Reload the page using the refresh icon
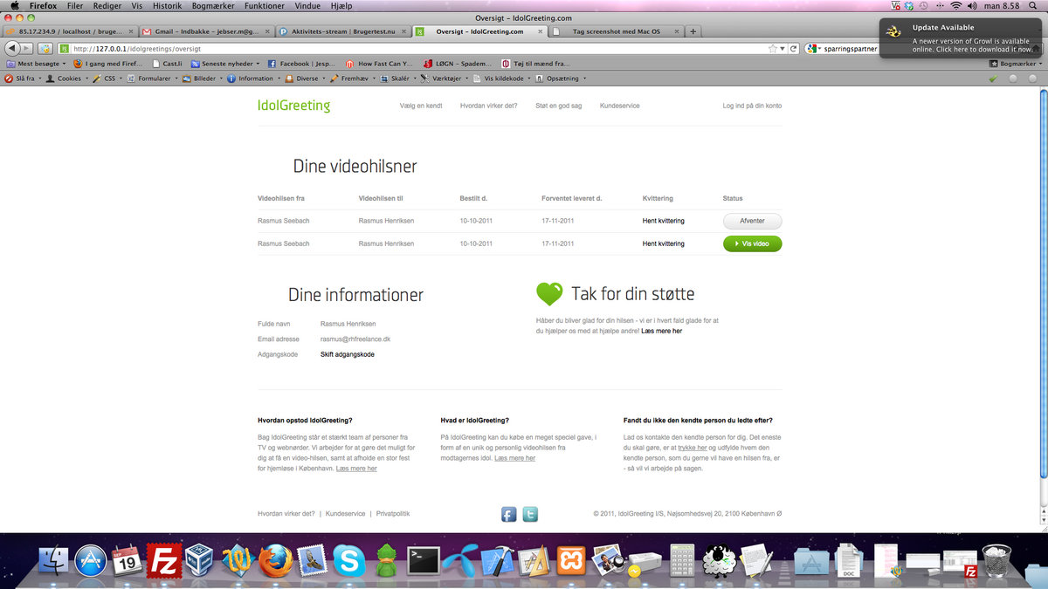The width and height of the screenshot is (1048, 589). (794, 49)
